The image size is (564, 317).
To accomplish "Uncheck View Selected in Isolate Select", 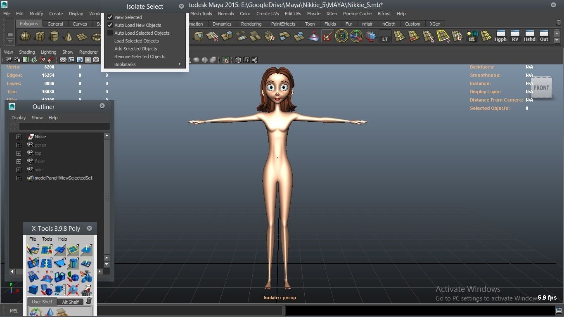I will (x=110, y=17).
